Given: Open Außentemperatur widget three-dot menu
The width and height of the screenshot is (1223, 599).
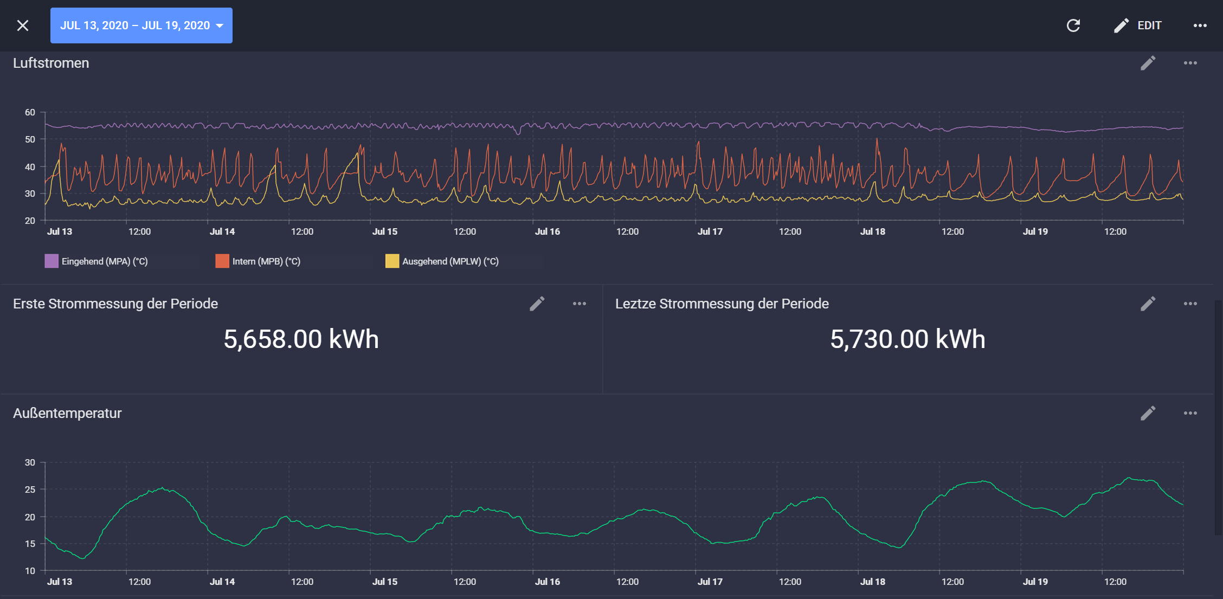Looking at the screenshot, I should point(1190,413).
